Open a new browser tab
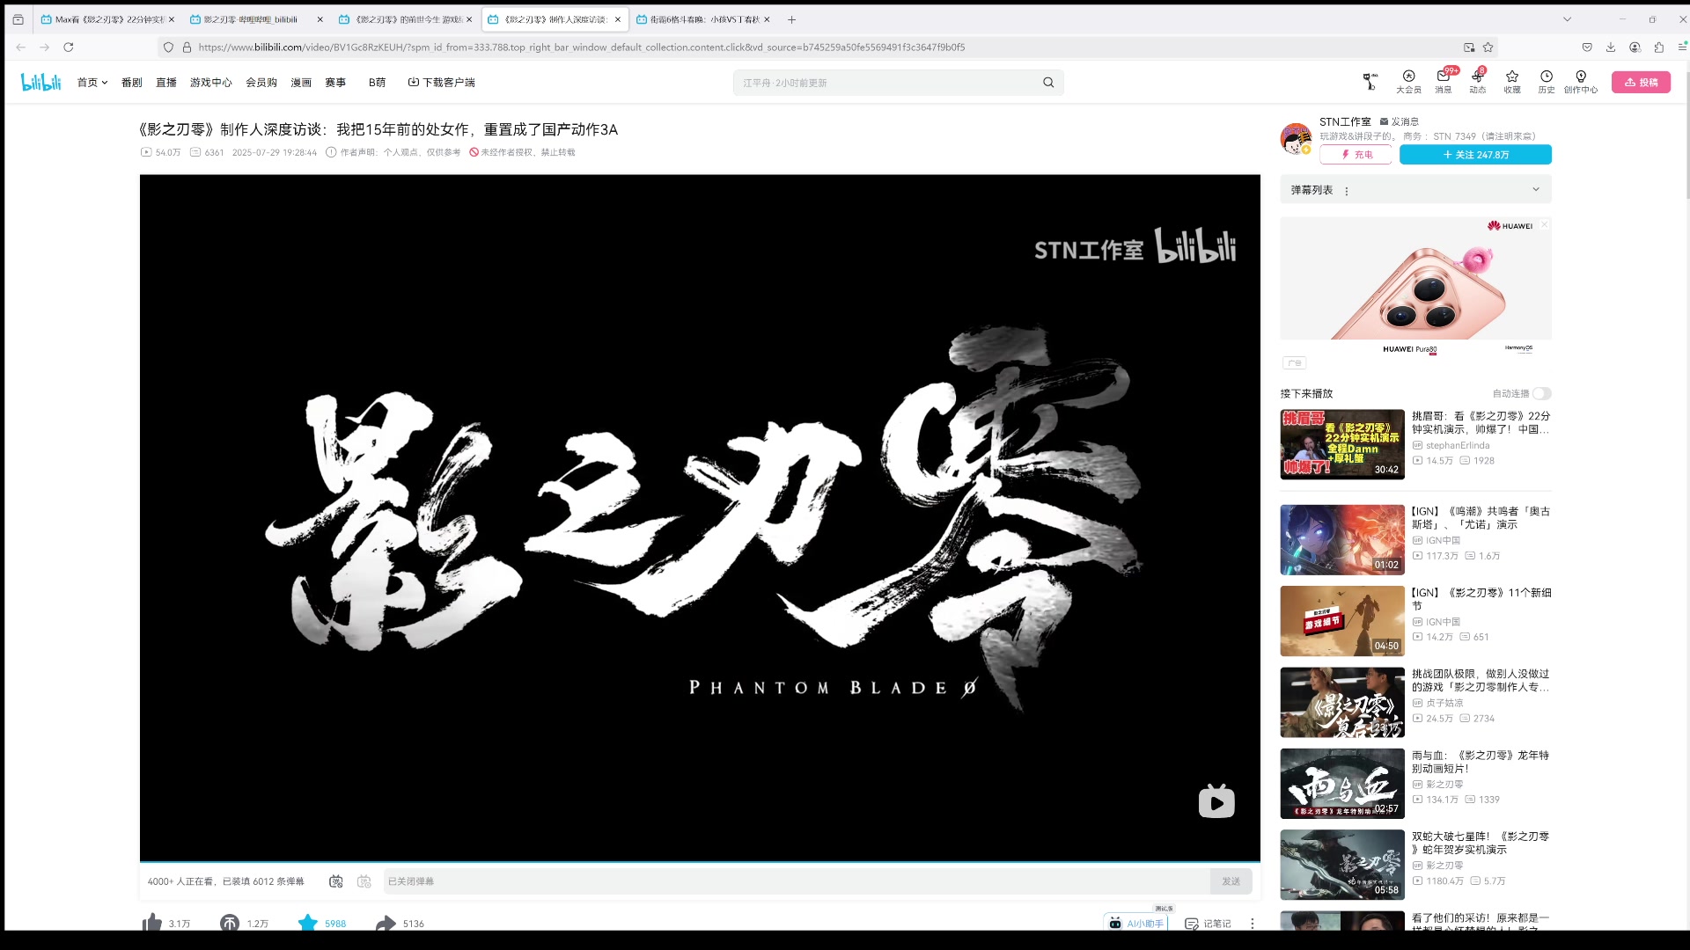1690x950 pixels. [x=791, y=19]
